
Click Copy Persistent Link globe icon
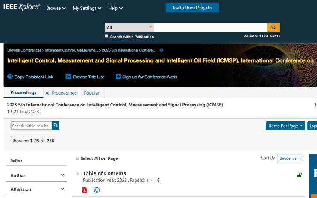[10, 77]
